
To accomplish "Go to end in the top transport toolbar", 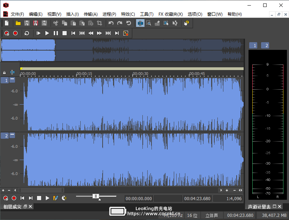I will point(117,33).
